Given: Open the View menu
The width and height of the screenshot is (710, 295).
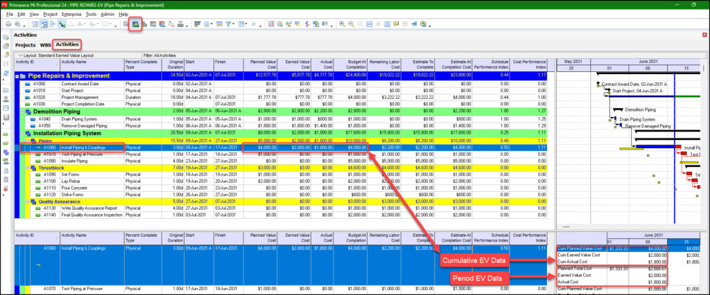Looking at the screenshot, I should pos(35,15).
